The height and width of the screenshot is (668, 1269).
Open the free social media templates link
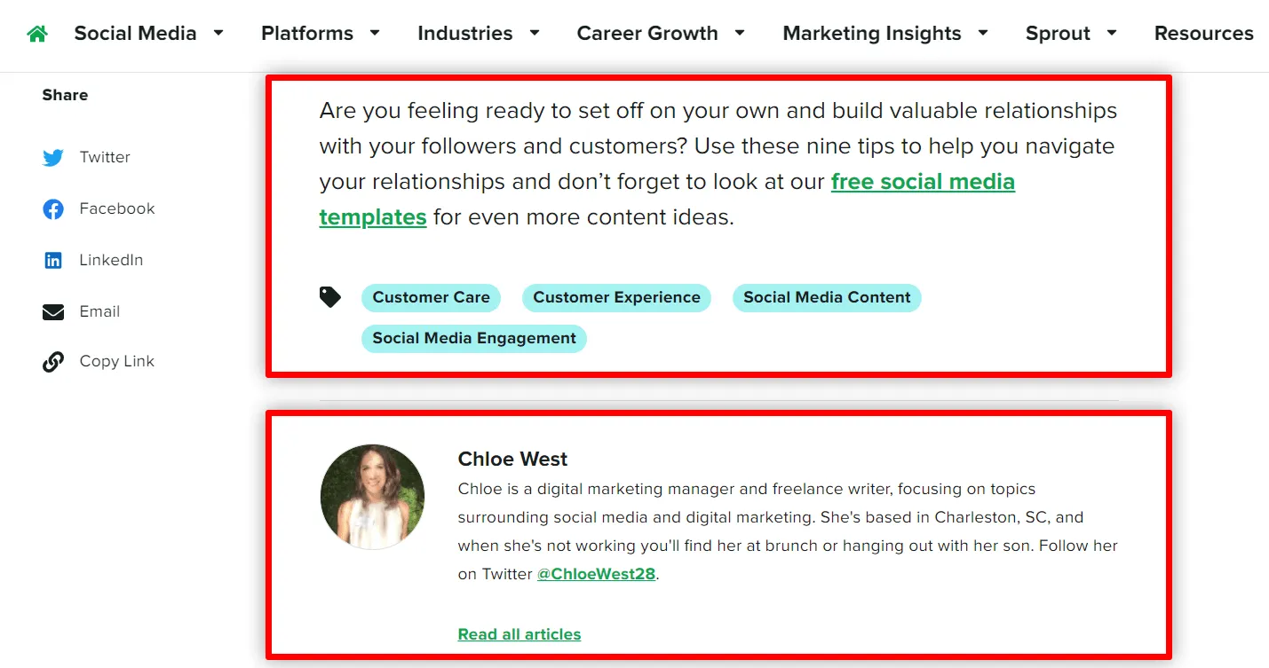923,182
